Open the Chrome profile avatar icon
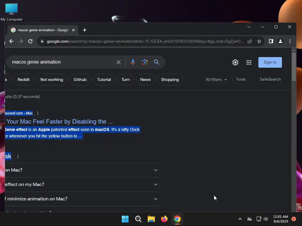 tap(280, 41)
